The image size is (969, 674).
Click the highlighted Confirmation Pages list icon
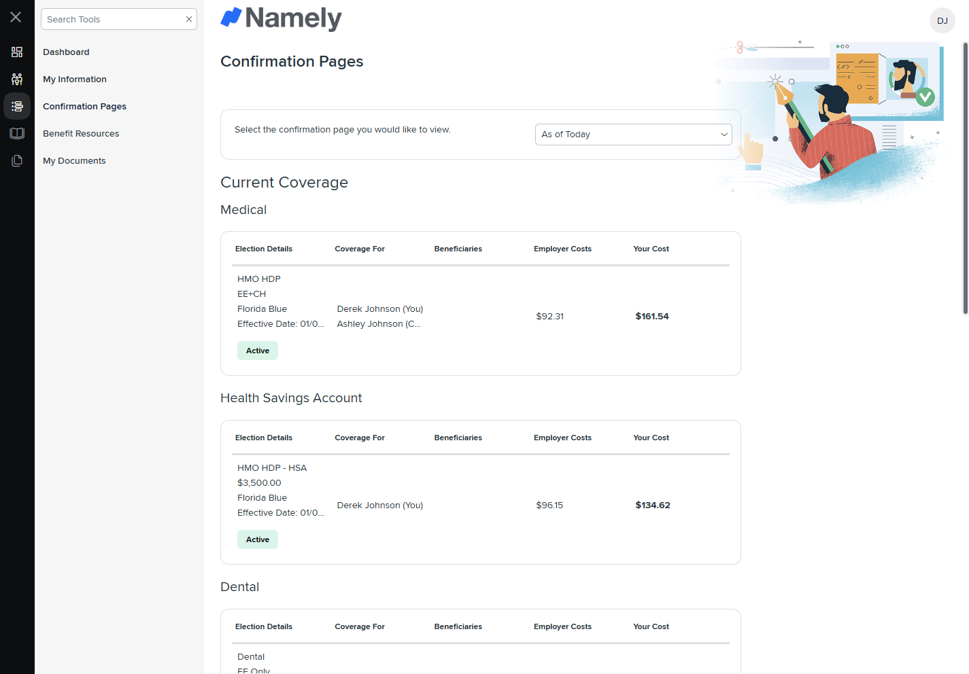(x=17, y=106)
